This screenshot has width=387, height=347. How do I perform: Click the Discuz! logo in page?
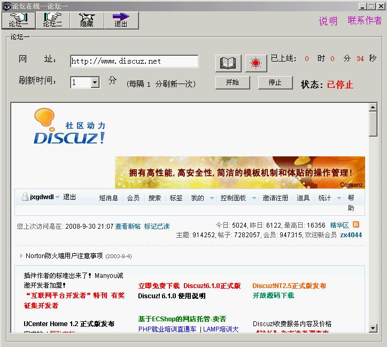(69, 126)
